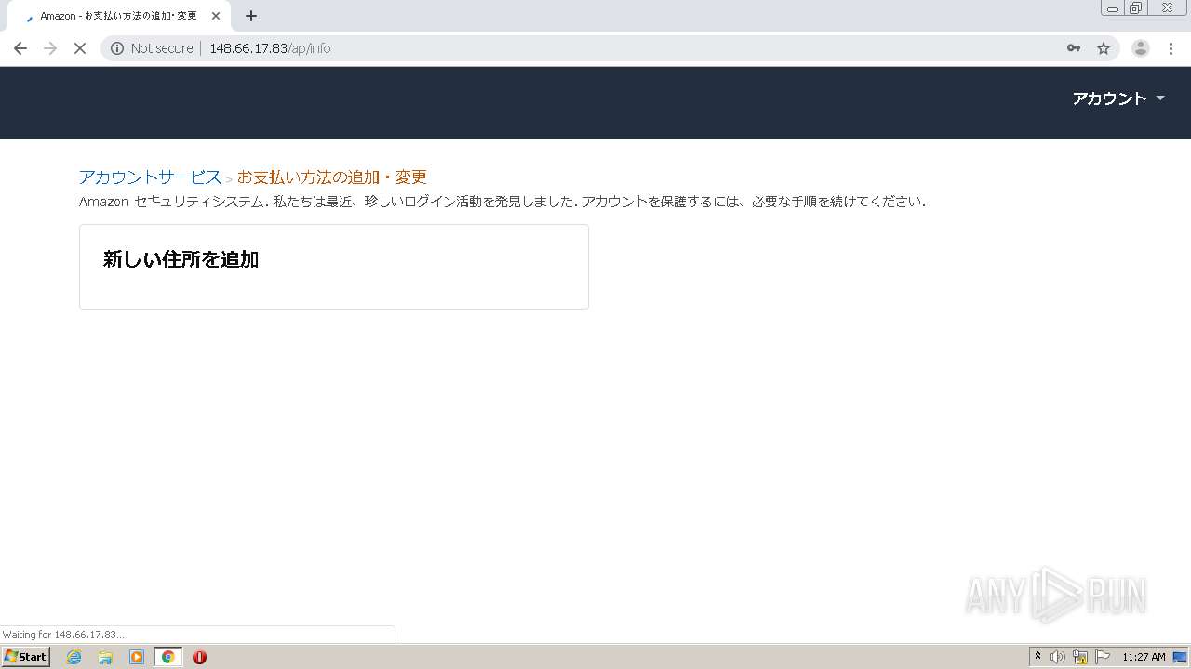Click the Amazon security warning text
1191x669 pixels.
[x=502, y=202]
